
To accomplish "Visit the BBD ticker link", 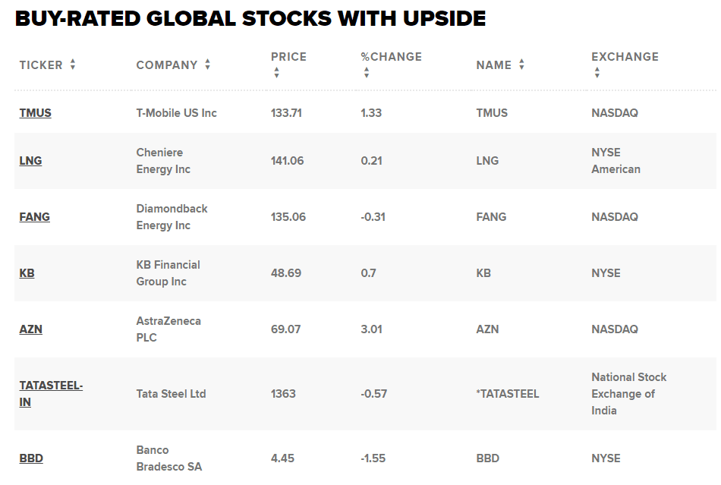I will pos(31,458).
